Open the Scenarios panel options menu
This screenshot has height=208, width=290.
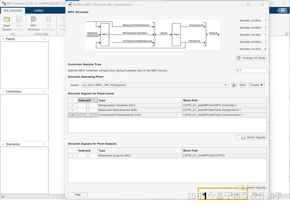44,144
